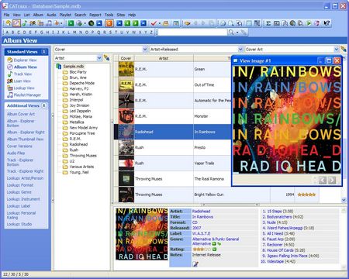Open the dropdown arrow beside the red checkmark
The height and width of the screenshot is (279, 349).
point(160,23)
